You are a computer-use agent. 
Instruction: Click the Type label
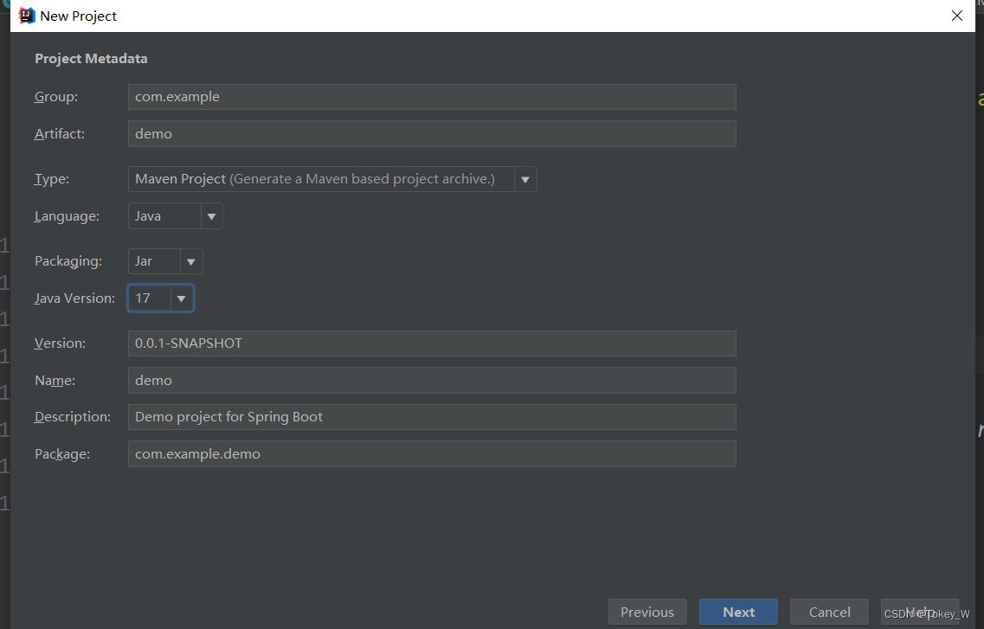pos(51,179)
